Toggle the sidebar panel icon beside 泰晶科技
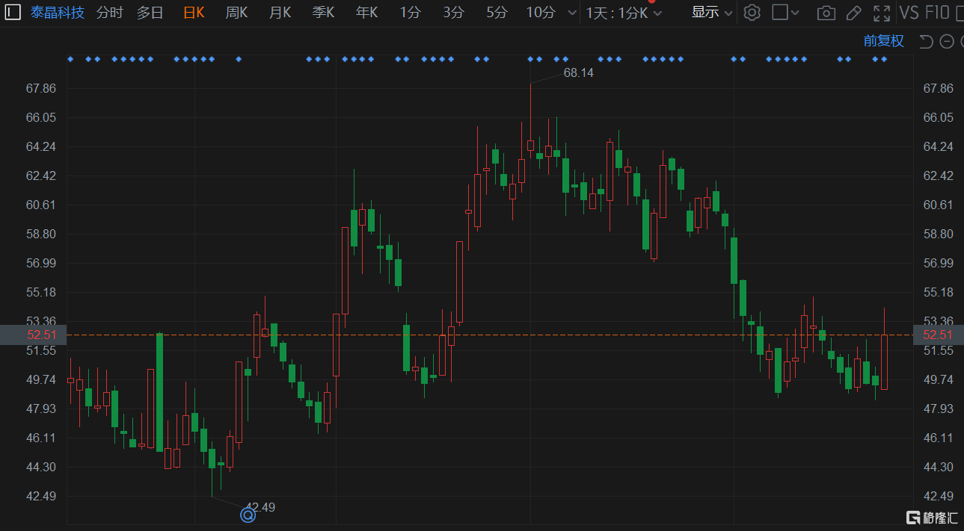The width and height of the screenshot is (964, 531). point(13,13)
